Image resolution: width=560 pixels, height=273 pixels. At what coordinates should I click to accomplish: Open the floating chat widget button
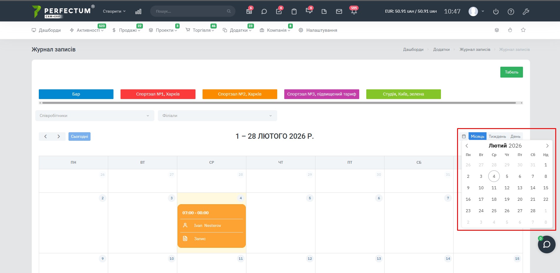pyautogui.click(x=546, y=244)
